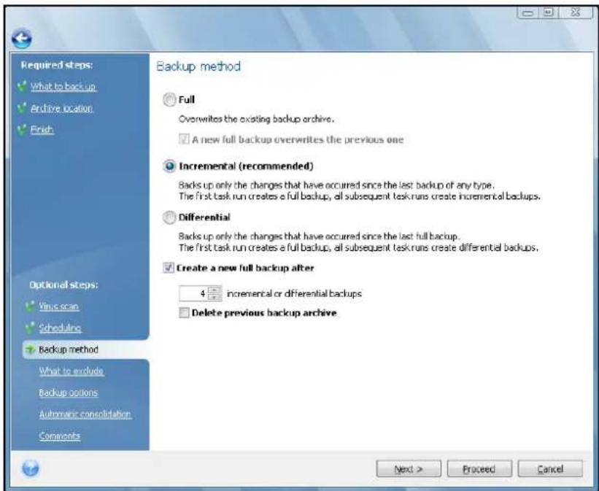
Task: Open the 'Comments' optional step
Action: pyautogui.click(x=60, y=436)
